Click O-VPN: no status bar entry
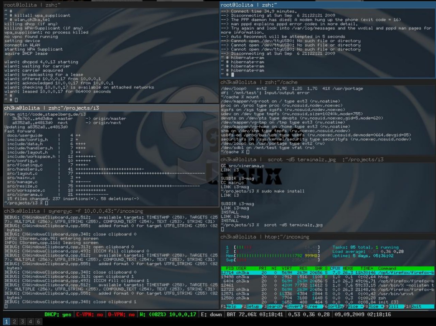This screenshot has width=436, height=326. [121, 314]
